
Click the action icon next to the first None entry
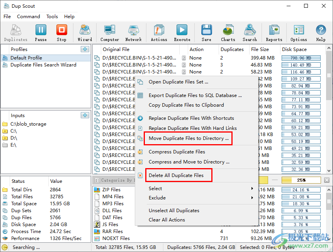click(x=184, y=58)
